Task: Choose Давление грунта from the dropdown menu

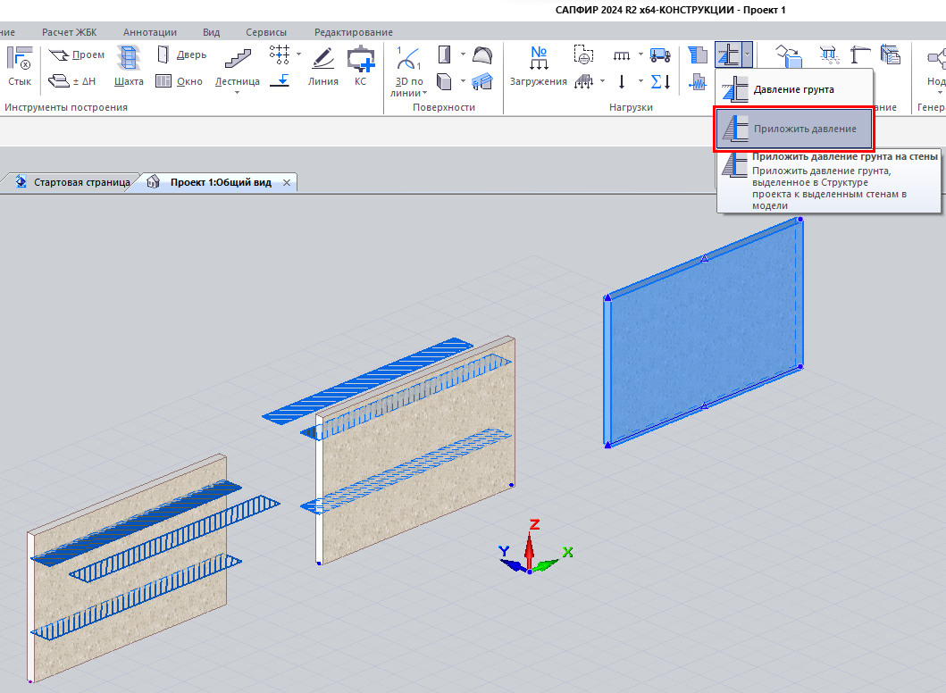Action: [792, 89]
